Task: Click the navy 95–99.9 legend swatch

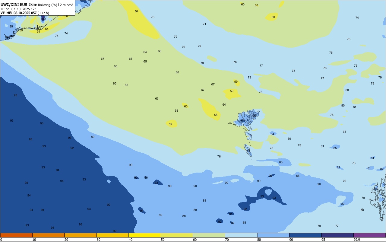Action: tap(337, 235)
